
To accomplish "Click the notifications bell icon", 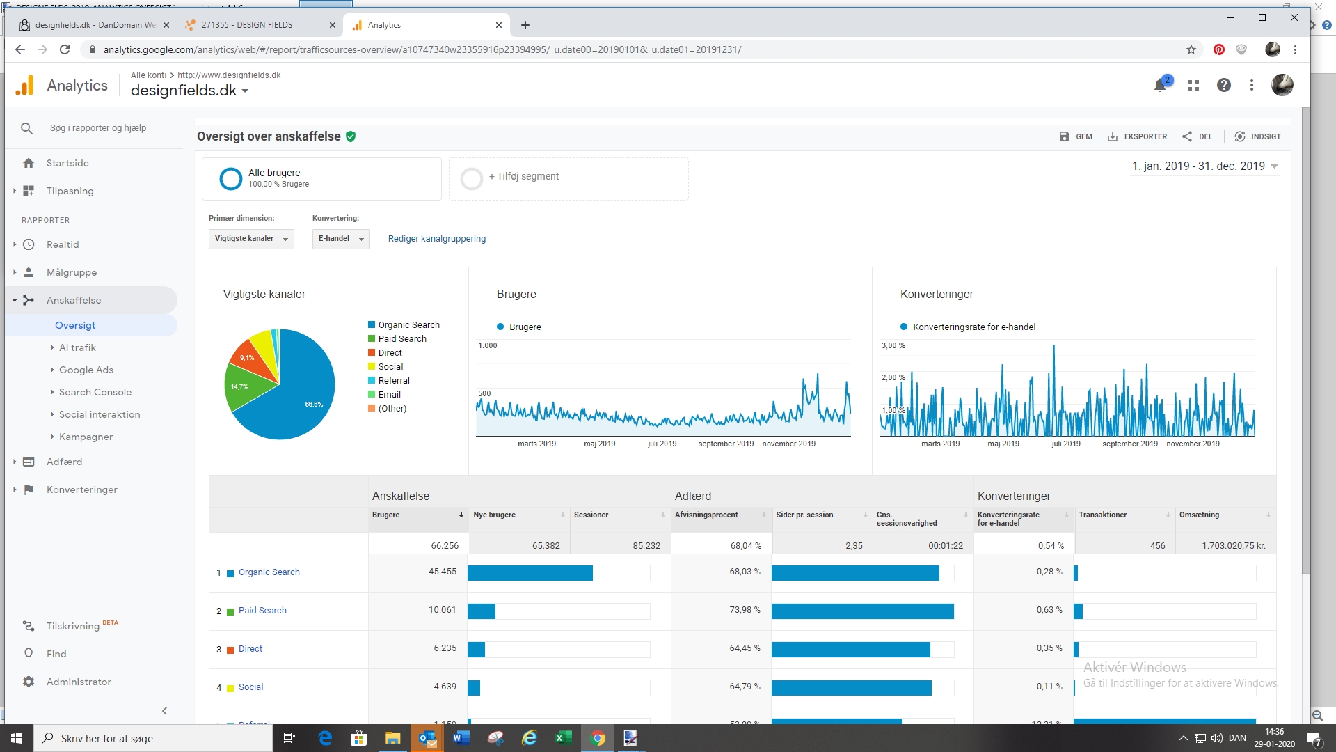I will pos(1160,86).
